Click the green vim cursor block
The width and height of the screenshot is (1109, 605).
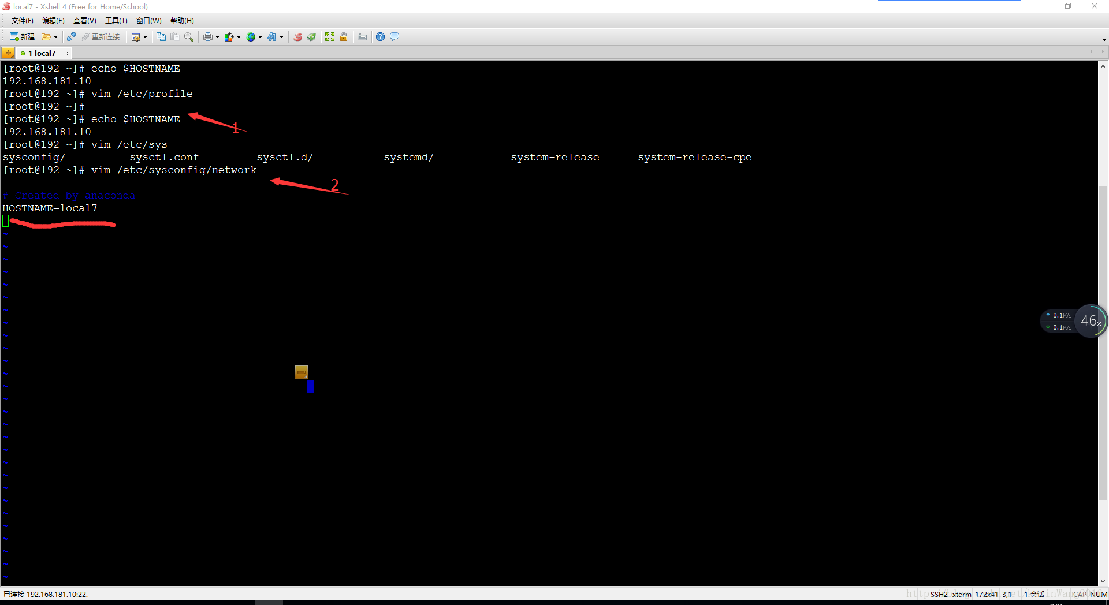tap(6, 221)
